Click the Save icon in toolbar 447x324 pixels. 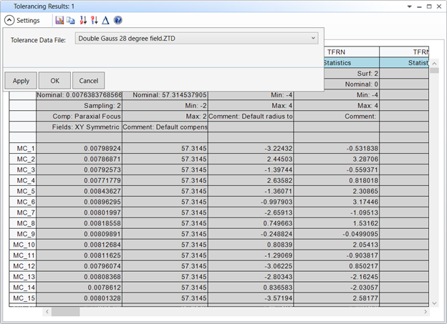click(x=60, y=21)
